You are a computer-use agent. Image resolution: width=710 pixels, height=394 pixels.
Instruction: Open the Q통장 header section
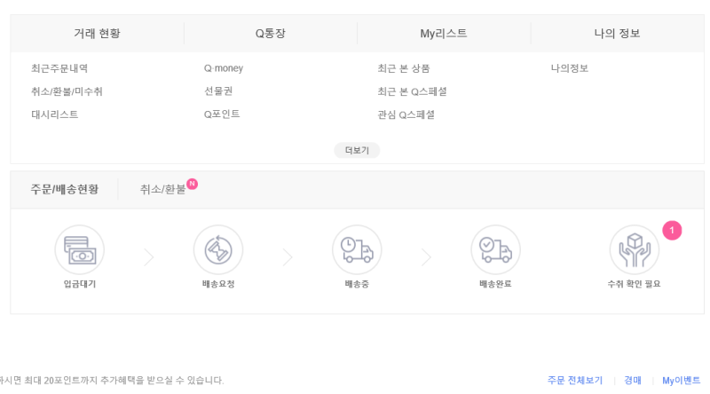coord(271,34)
